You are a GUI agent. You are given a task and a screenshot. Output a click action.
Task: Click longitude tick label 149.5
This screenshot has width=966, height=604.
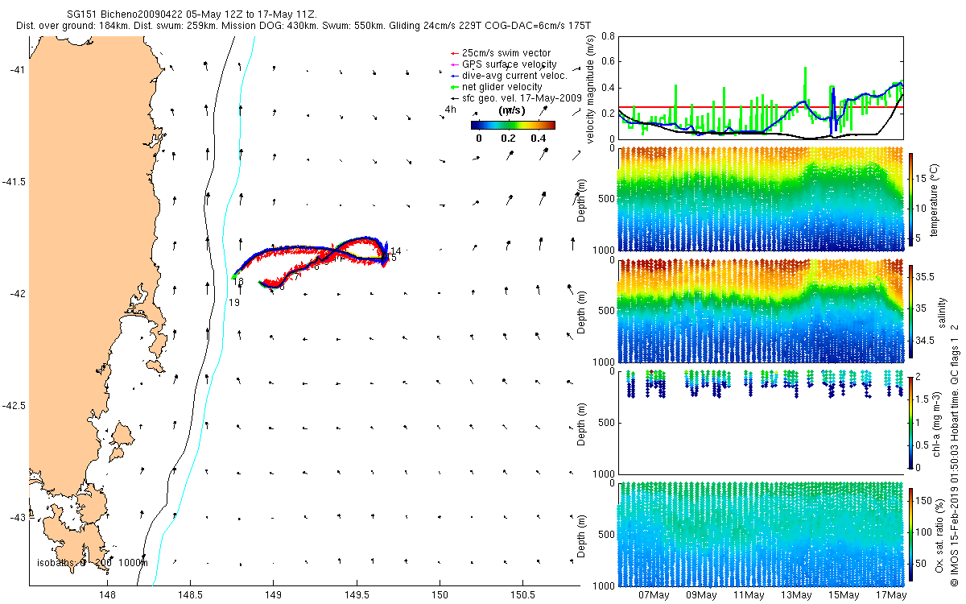pos(357,595)
